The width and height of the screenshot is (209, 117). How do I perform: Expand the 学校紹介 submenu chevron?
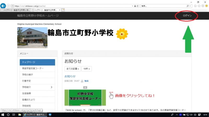[51, 87]
